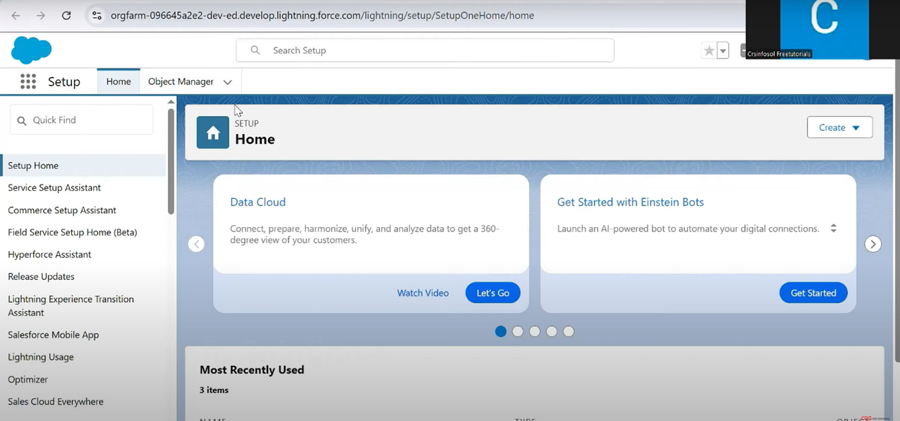
Task: Open Field Service Setup Home (Beta)
Action: 72,232
